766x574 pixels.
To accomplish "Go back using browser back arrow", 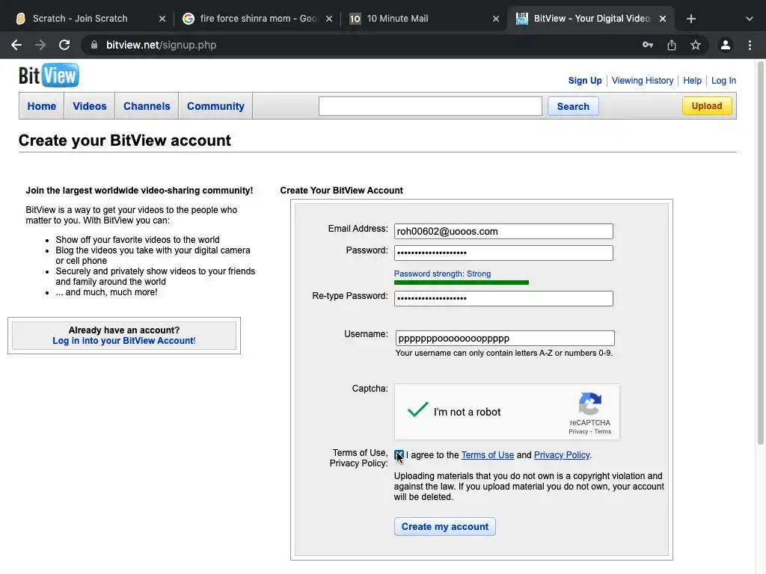I will pos(16,45).
